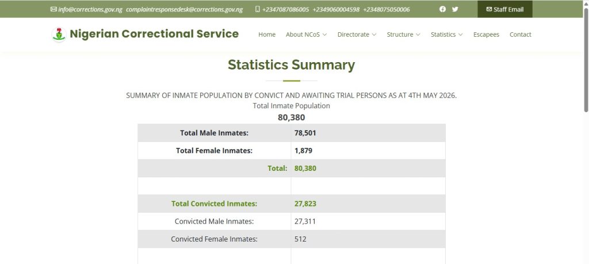Open the Contact page
Image resolution: width=589 pixels, height=264 pixels.
[520, 35]
